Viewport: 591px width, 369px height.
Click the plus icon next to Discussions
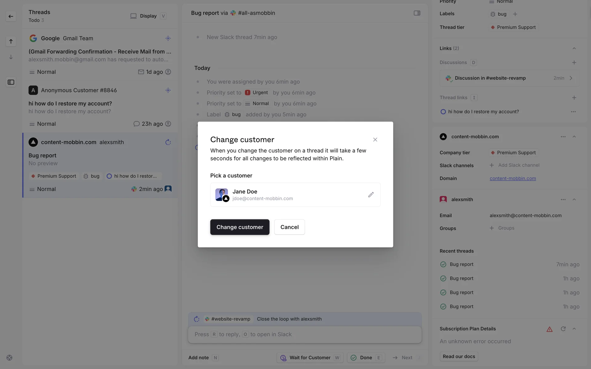(574, 62)
